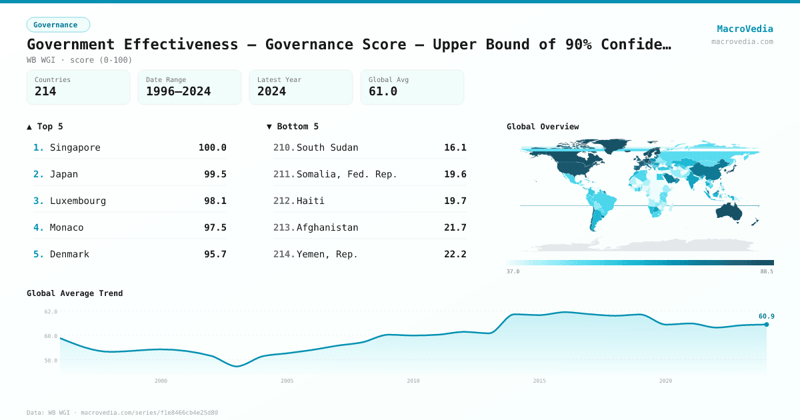Click the Bottom 5 down-triangle icon
Viewport: 800px width, 420px height.
[x=269, y=126]
